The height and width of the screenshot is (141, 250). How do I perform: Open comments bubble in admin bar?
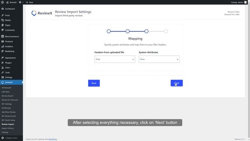pyautogui.click(x=20, y=2)
